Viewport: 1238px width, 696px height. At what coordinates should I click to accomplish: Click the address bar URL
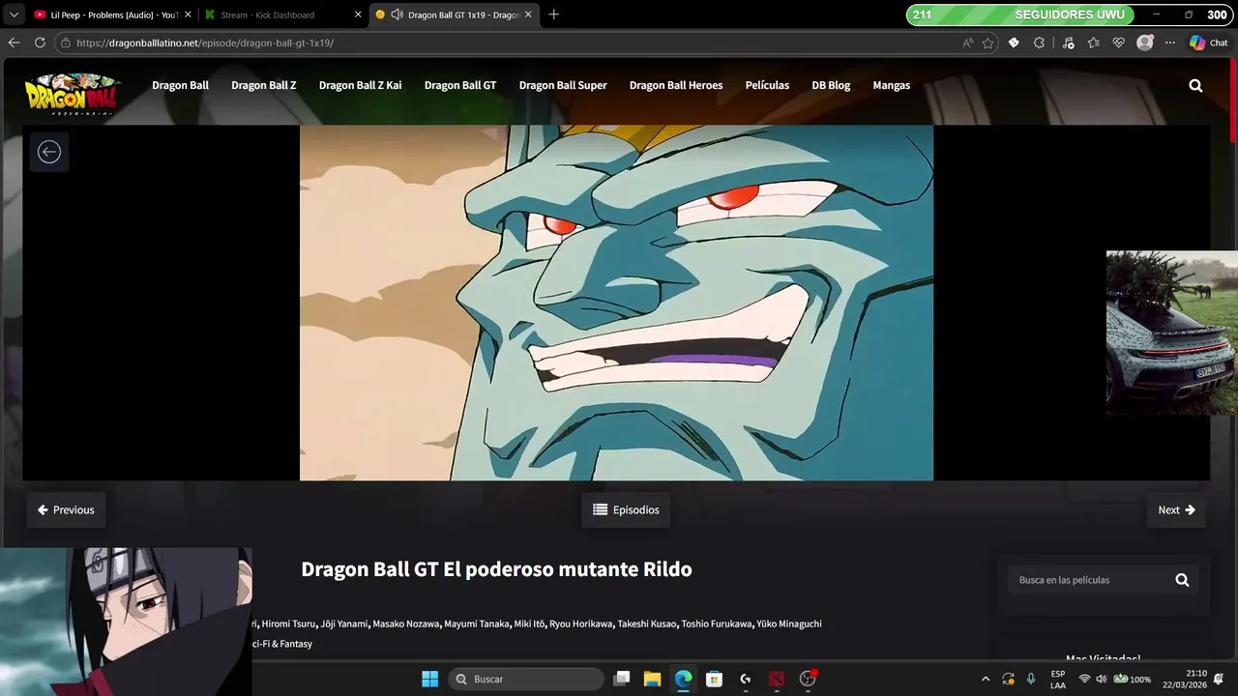point(205,43)
